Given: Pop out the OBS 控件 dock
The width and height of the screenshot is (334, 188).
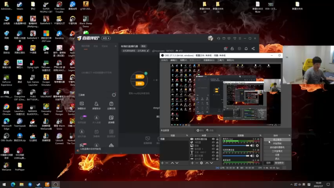Looking at the screenshot, I should [289, 135].
